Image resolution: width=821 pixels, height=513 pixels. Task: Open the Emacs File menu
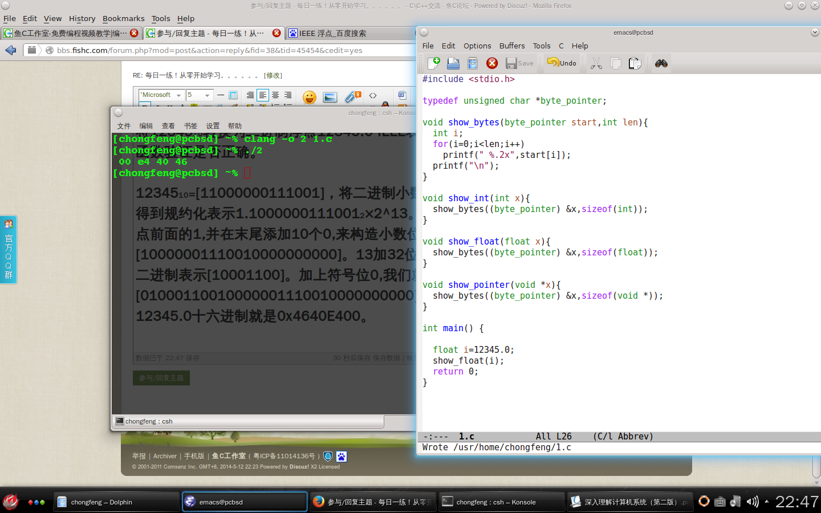coord(428,46)
